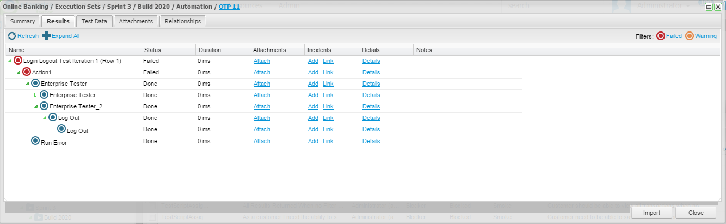This screenshot has height=224, width=726.
Task: Click red status icon for Login Logout Test
Action: click(x=18, y=61)
